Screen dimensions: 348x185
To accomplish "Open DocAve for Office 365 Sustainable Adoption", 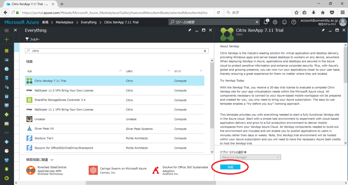I will click(x=180, y=170).
